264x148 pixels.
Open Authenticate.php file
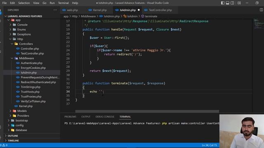click(x=31, y=63)
